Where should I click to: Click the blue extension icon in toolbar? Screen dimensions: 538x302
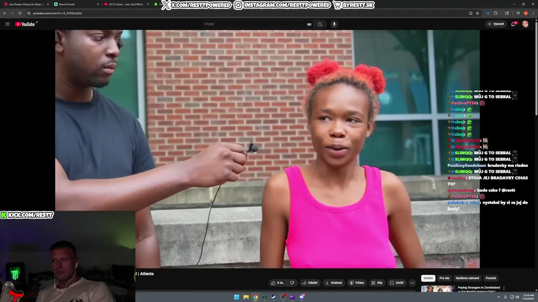[488, 13]
